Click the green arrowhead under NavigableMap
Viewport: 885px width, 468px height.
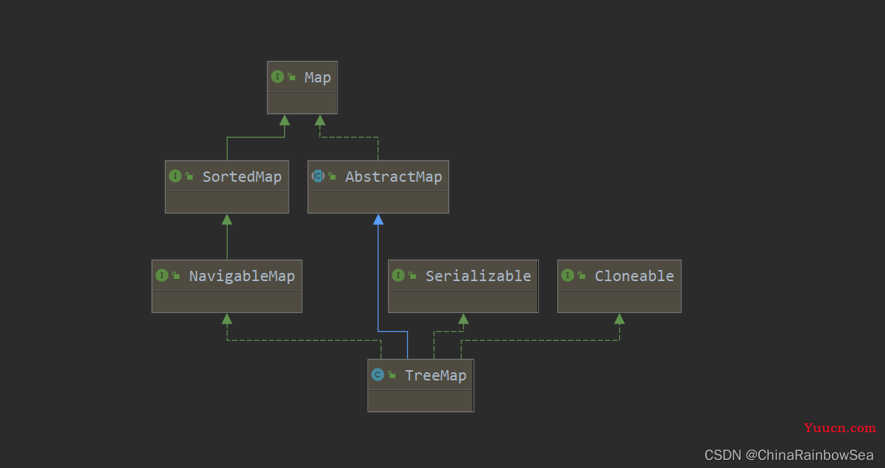[227, 319]
